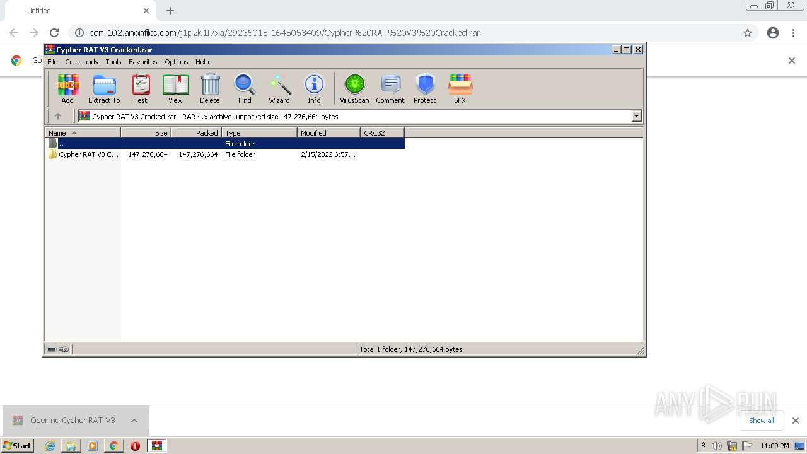Show archive Info
The width and height of the screenshot is (807, 454).
[x=314, y=88]
